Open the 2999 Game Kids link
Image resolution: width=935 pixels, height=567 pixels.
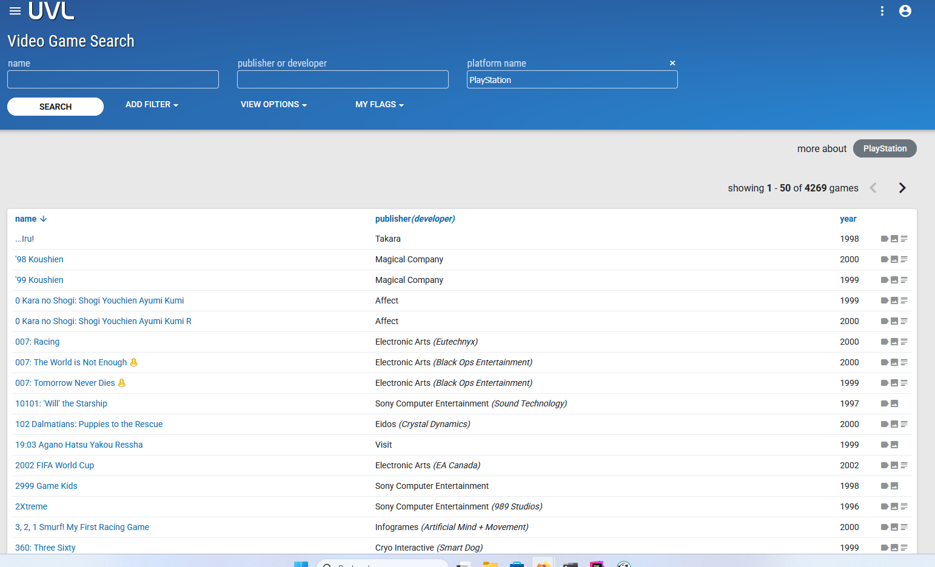[46, 486]
